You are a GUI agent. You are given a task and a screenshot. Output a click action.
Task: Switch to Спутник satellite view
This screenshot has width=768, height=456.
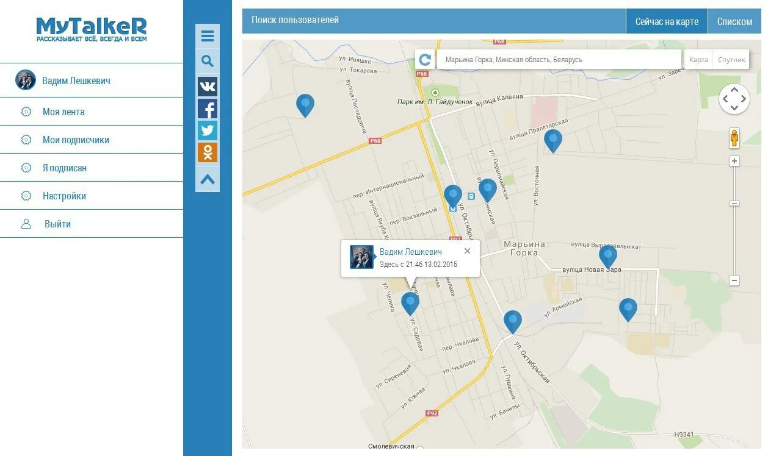click(x=731, y=60)
